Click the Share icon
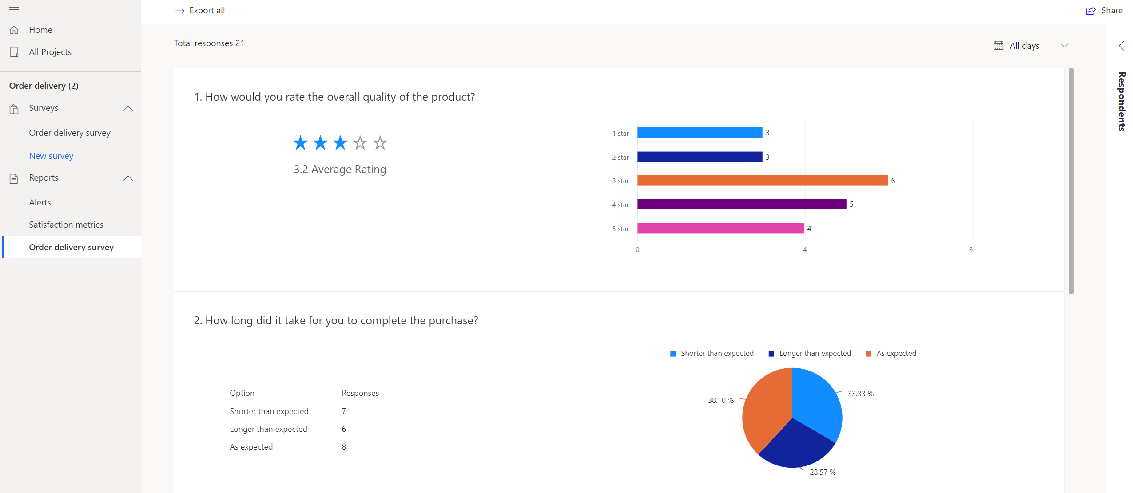1133x493 pixels. click(x=1091, y=10)
